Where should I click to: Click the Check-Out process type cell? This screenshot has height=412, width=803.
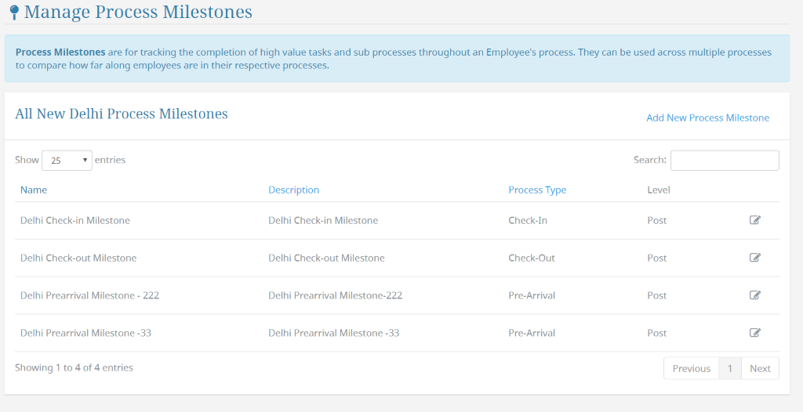(x=532, y=258)
